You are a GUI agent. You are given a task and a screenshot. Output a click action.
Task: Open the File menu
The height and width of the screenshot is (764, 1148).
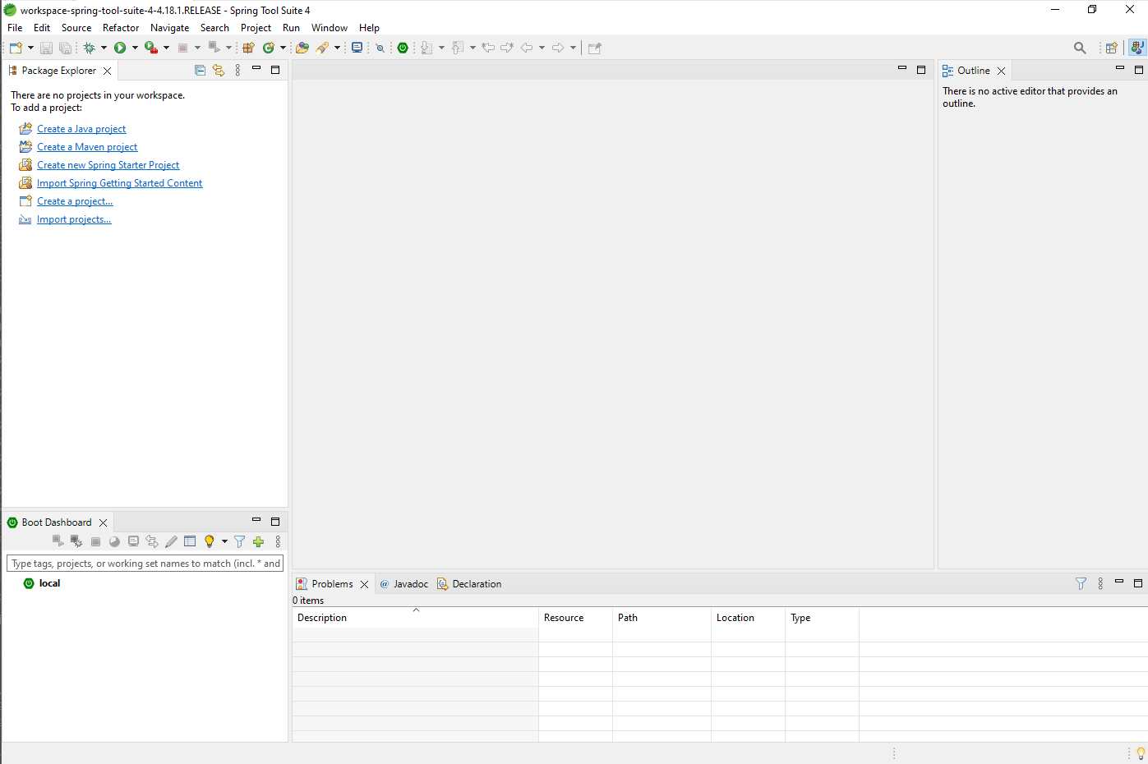(x=15, y=28)
